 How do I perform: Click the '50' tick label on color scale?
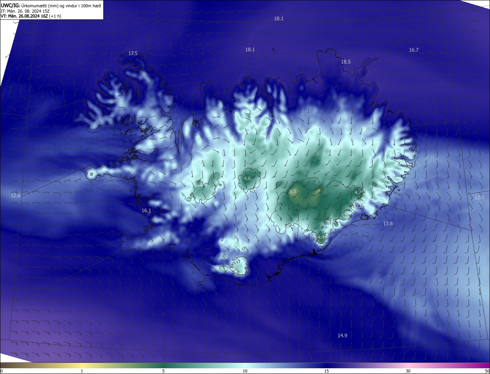(487, 371)
